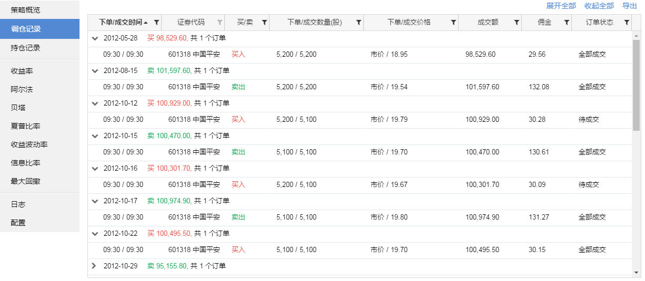Click filter icon for 下单/成交价格 column

tap(453, 23)
